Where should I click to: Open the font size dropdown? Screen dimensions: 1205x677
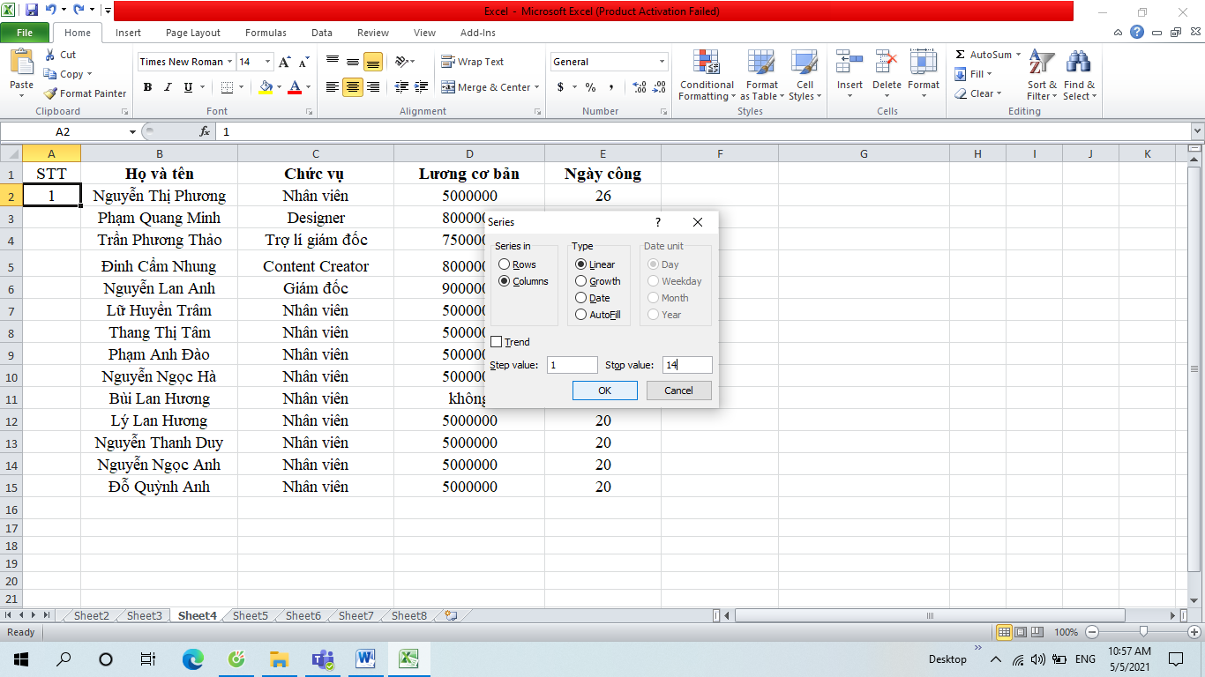tap(268, 62)
